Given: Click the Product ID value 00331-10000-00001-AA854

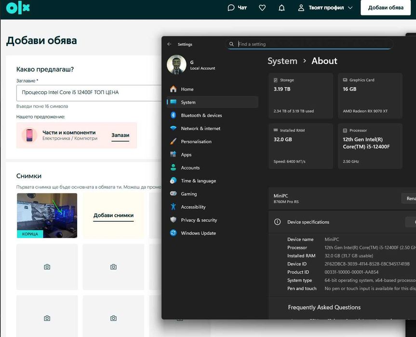Looking at the screenshot, I should tap(351, 272).
